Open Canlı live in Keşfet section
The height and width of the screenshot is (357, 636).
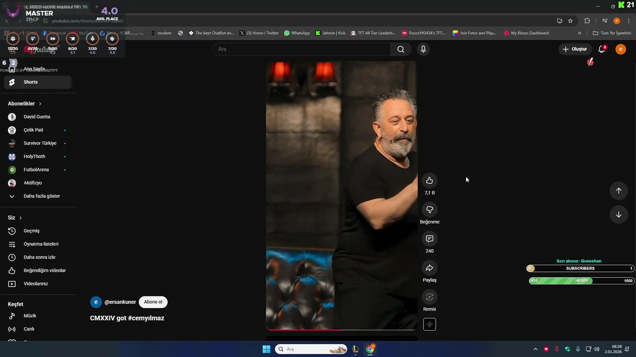coord(38,329)
